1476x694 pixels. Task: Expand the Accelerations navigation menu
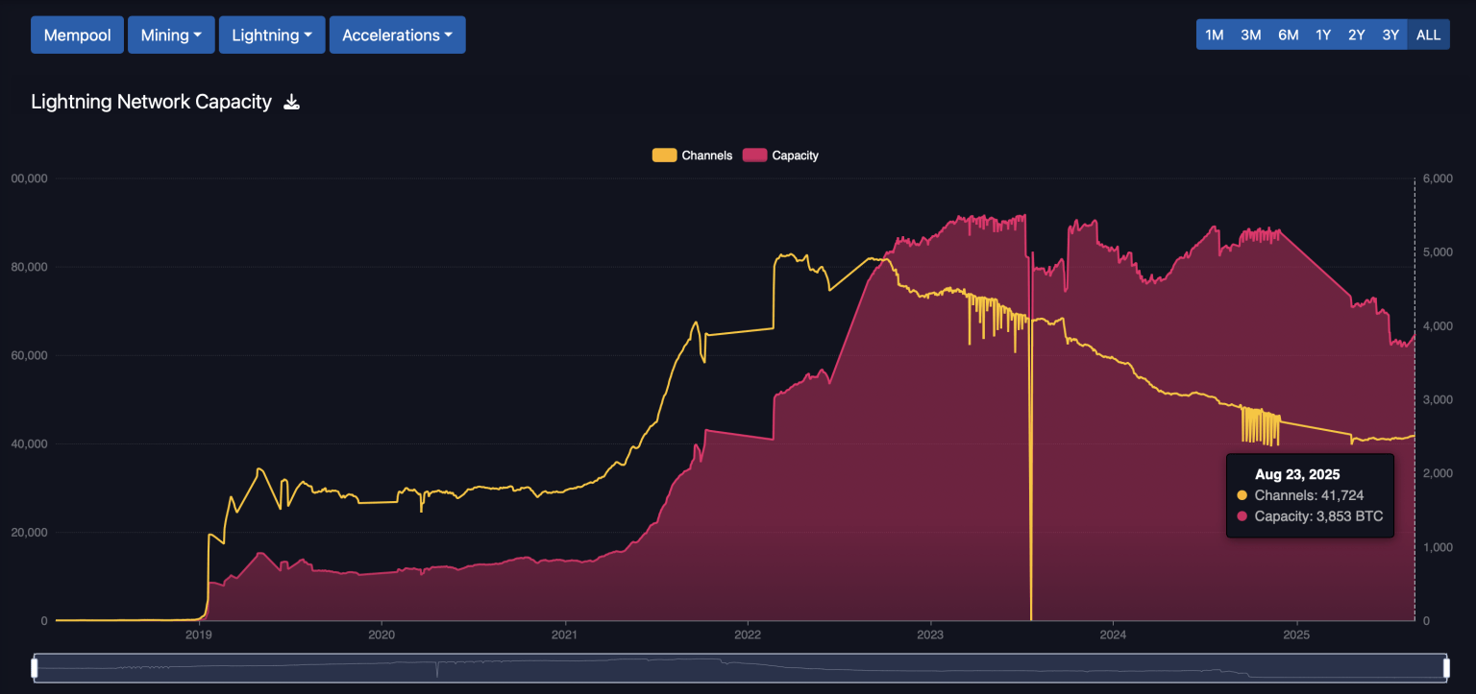click(x=397, y=35)
